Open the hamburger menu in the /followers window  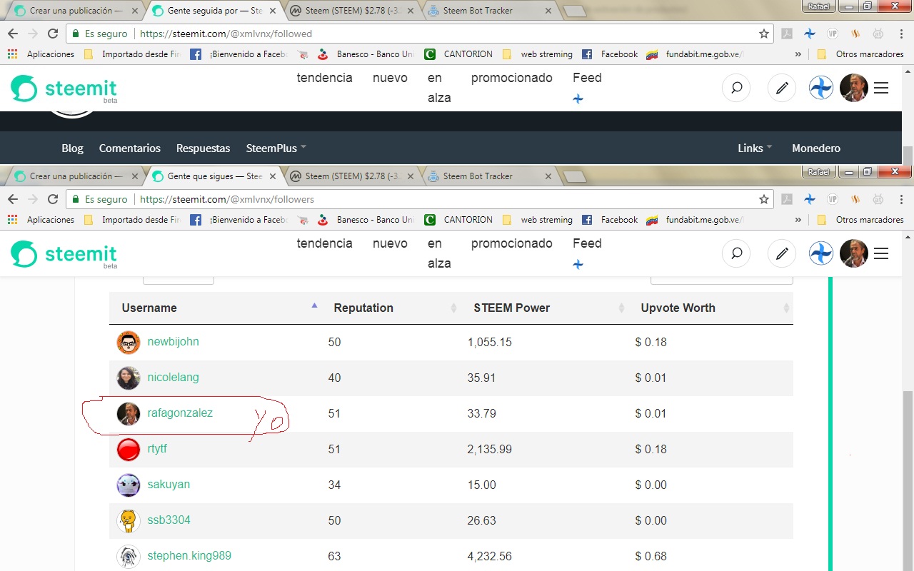point(881,253)
